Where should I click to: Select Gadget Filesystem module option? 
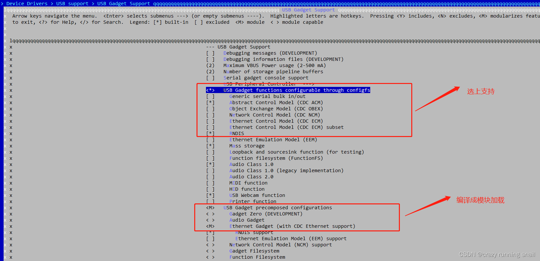point(254,251)
